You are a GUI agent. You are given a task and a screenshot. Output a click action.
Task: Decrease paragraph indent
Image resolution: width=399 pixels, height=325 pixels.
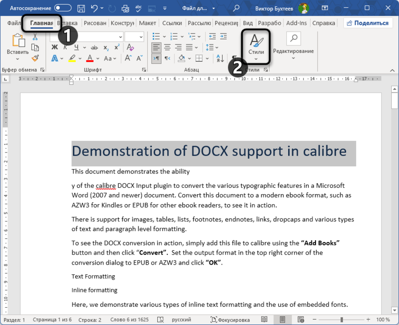tap(212, 36)
